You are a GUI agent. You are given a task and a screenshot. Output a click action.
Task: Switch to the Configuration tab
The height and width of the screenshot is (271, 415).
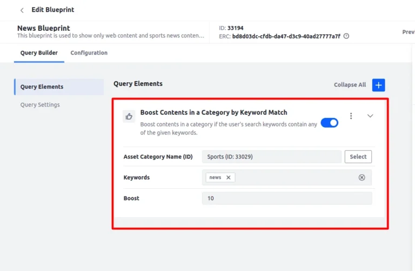(x=89, y=52)
